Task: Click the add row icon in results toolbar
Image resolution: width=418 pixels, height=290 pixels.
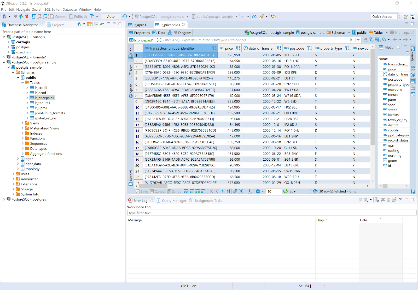Action: pos(191,191)
